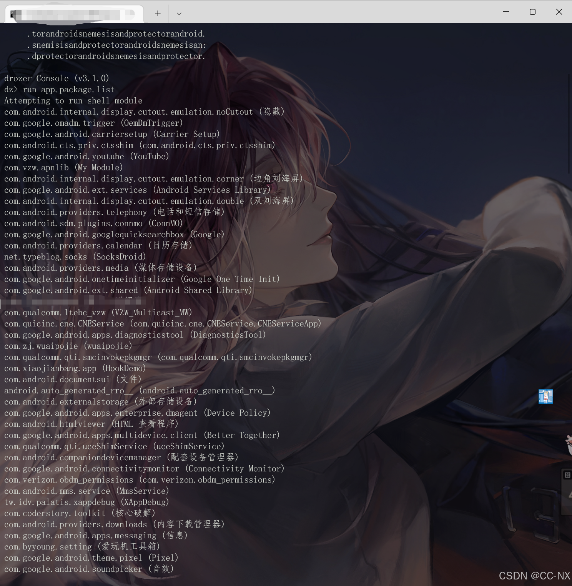This screenshot has height=586, width=572.
Task: Click the com.google.android.soundpicker line
Action: tap(89, 569)
